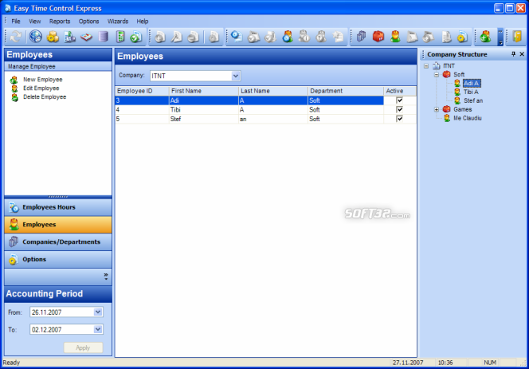Click the Delete Employee link text
Viewport: 529px width, 369px height.
[45, 97]
